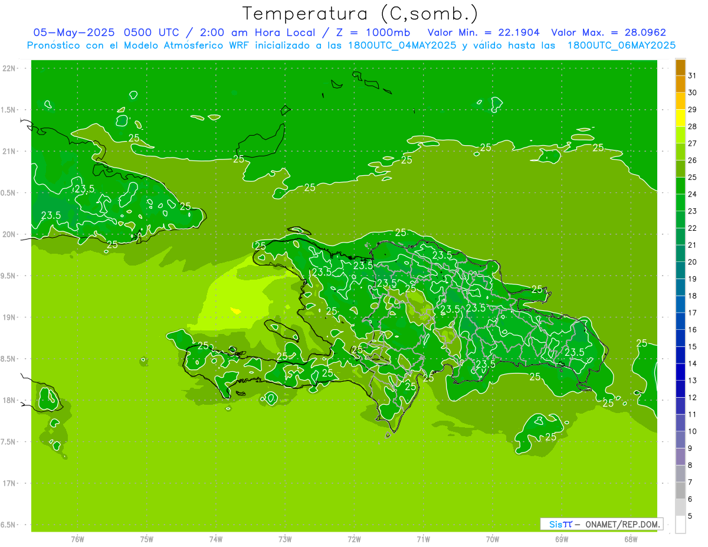The width and height of the screenshot is (708, 547).
Task: Click the longitude label '69W'
Action: [562, 539]
